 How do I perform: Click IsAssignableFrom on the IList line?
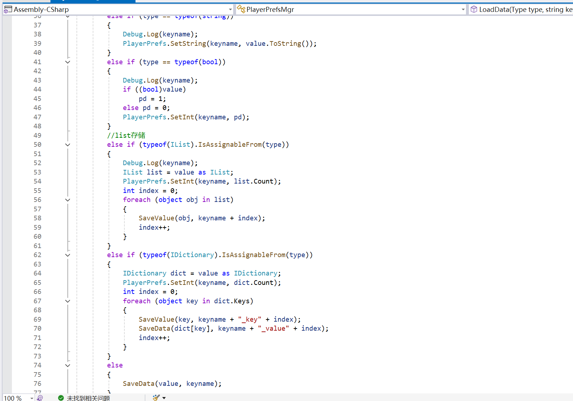pyautogui.click(x=230, y=145)
